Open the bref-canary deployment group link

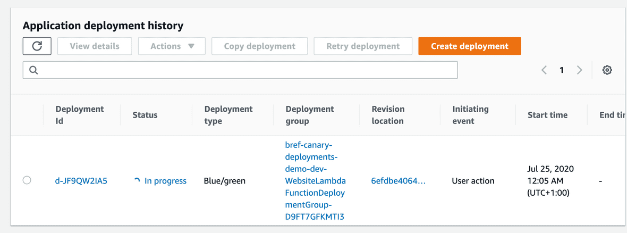click(316, 180)
